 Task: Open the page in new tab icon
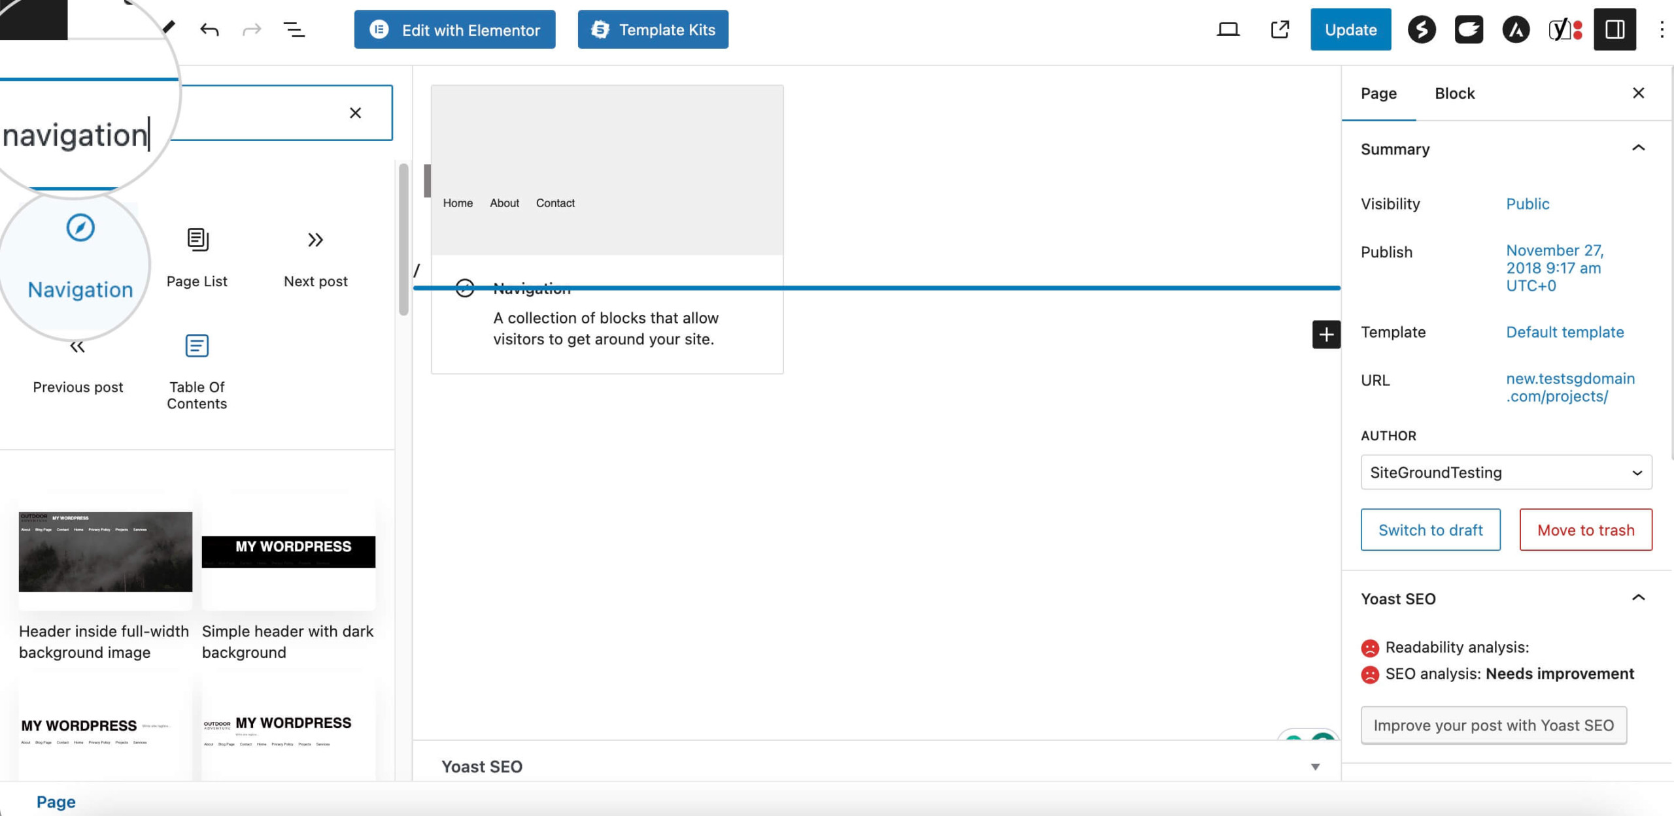tap(1280, 29)
